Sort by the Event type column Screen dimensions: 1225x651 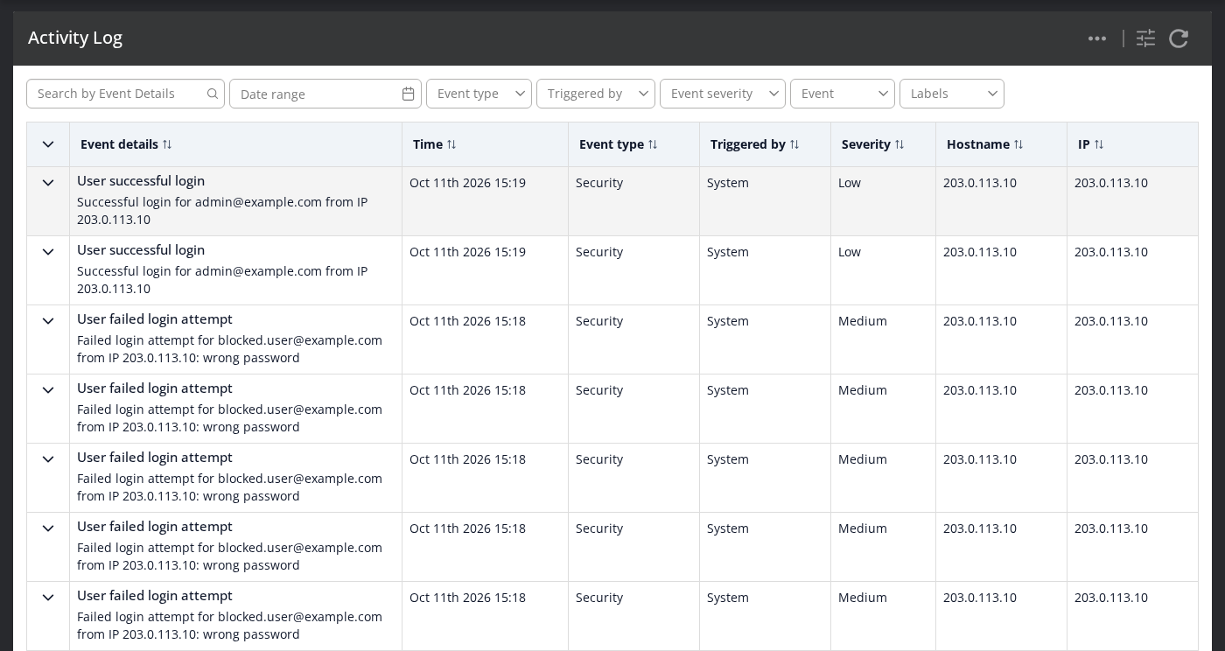(653, 144)
